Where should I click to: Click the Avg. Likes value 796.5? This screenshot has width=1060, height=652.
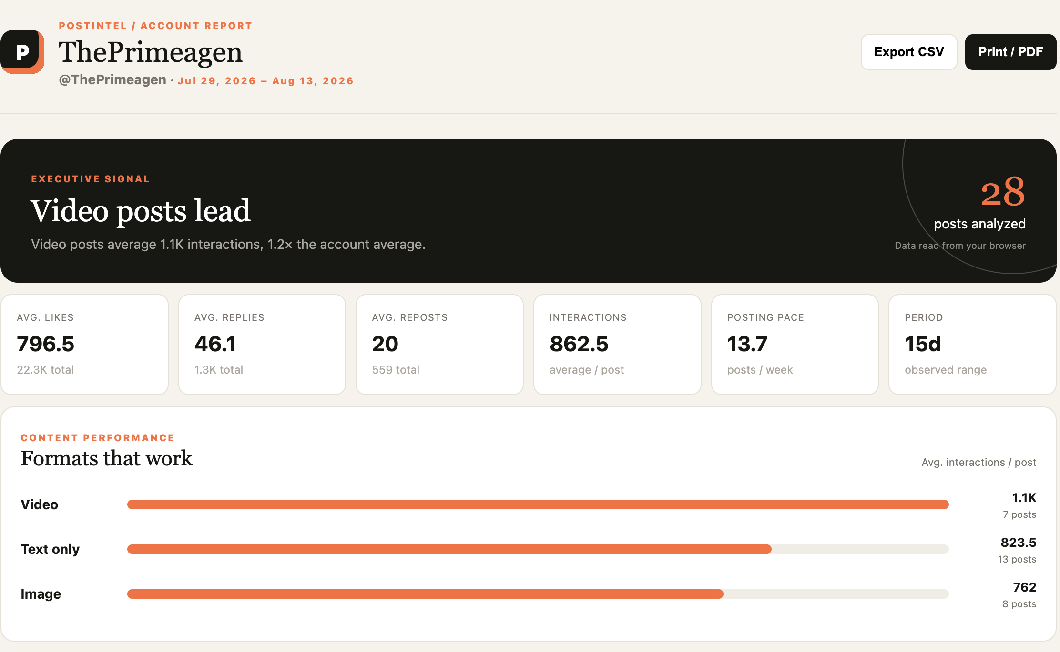click(46, 344)
